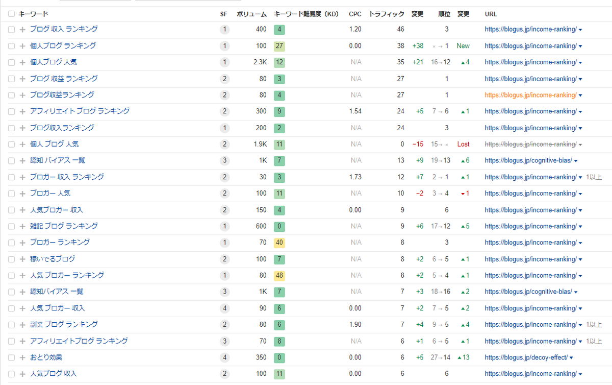612x385 pixels.
Task: Click the plus icon beside ブログ 収益 ランキング
Action: (22, 79)
